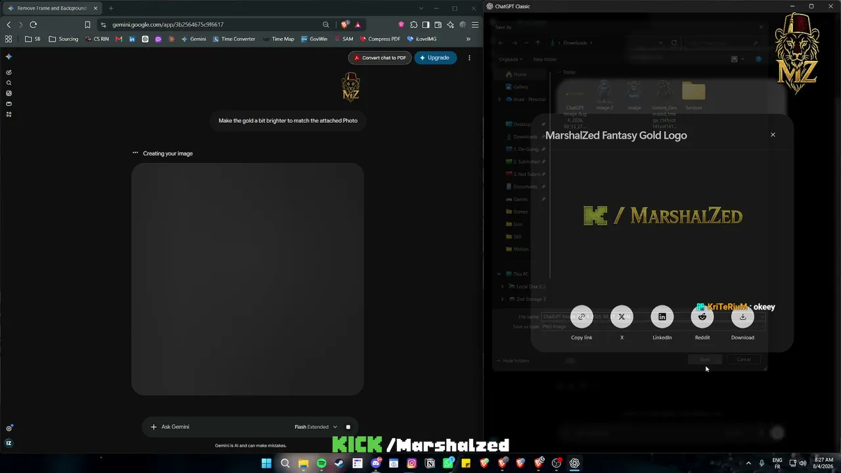Open the Windows Start menu

click(266, 463)
